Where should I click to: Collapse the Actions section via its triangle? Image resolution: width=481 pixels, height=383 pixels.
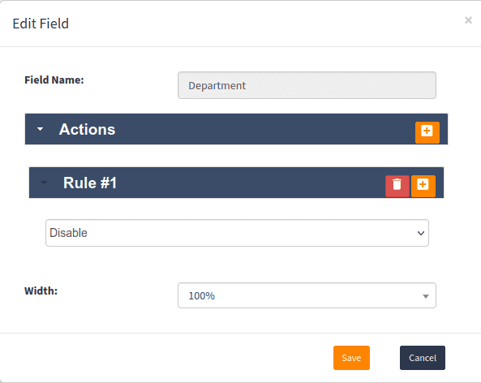[x=41, y=129]
